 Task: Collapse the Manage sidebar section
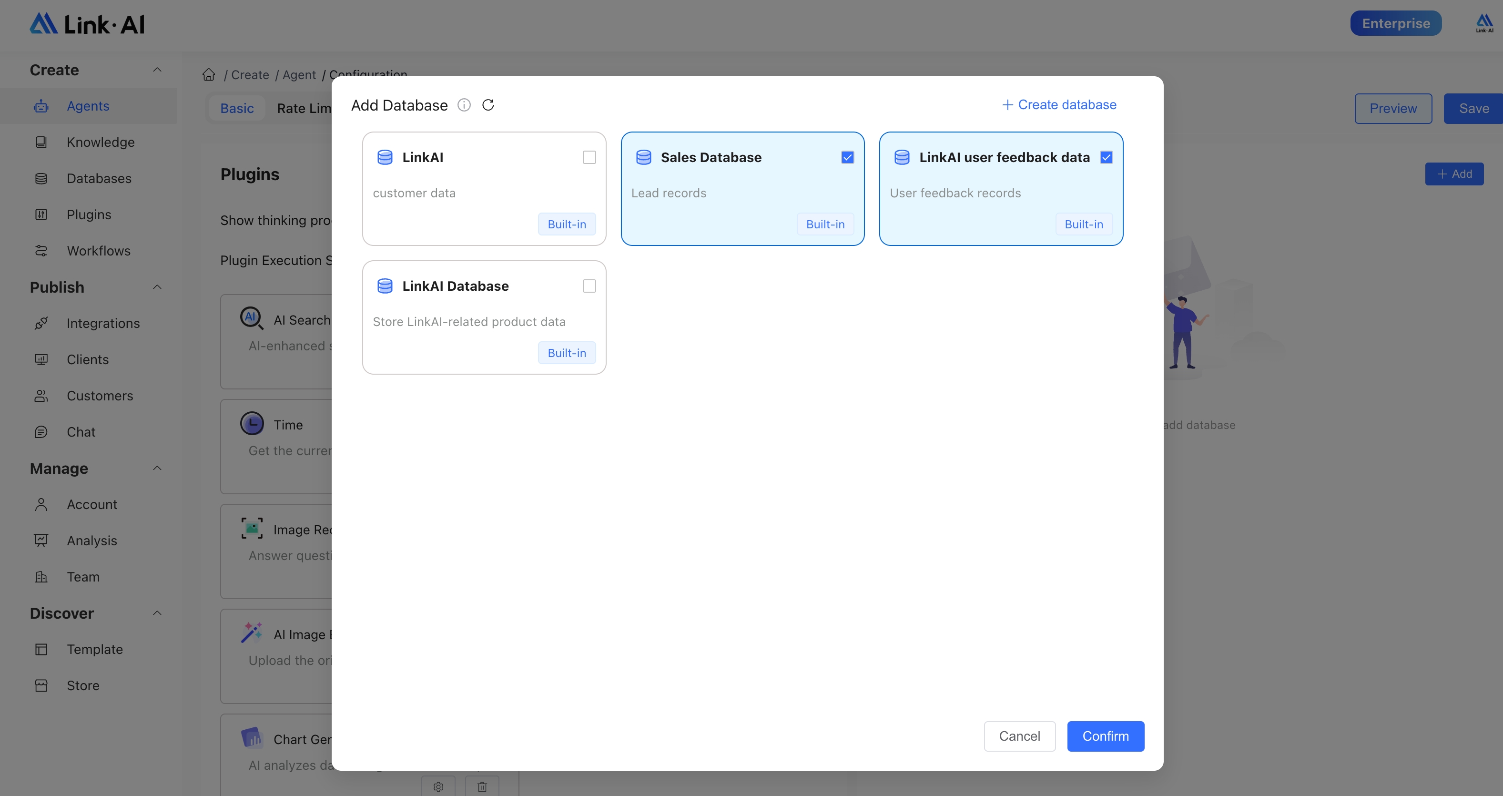click(x=157, y=468)
